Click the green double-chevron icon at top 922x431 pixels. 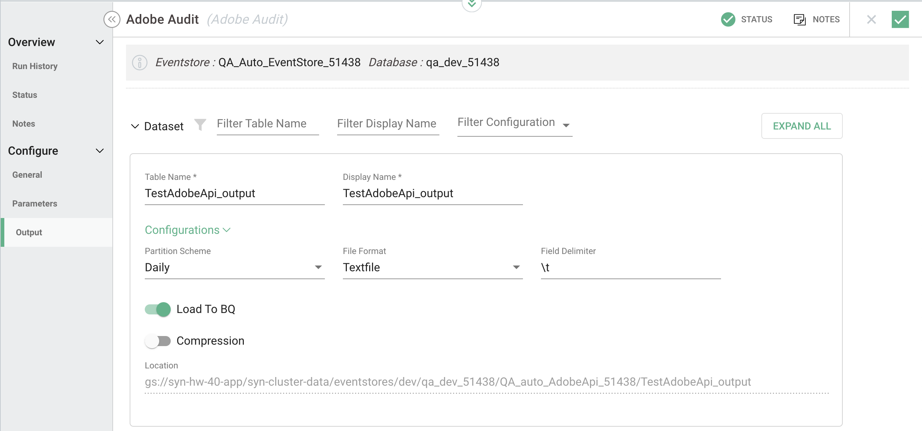(472, 5)
